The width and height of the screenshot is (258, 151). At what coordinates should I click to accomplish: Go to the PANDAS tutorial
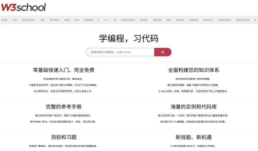(194, 20)
